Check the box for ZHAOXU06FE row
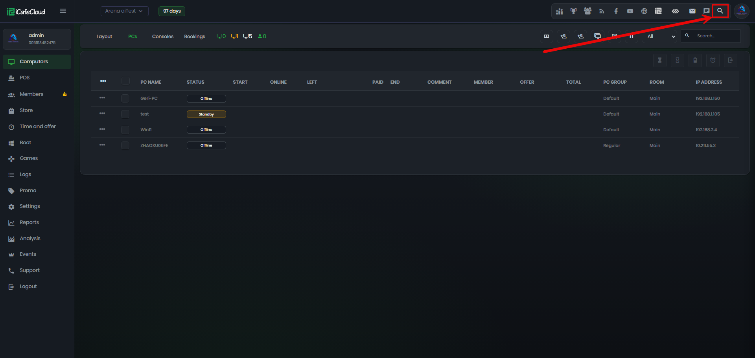Screen dimensions: 755x358 coord(125,145)
